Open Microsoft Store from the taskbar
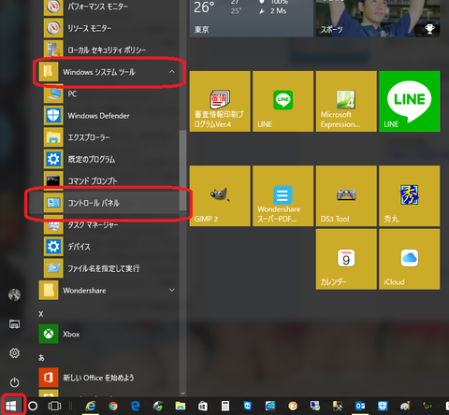 (x=203, y=406)
